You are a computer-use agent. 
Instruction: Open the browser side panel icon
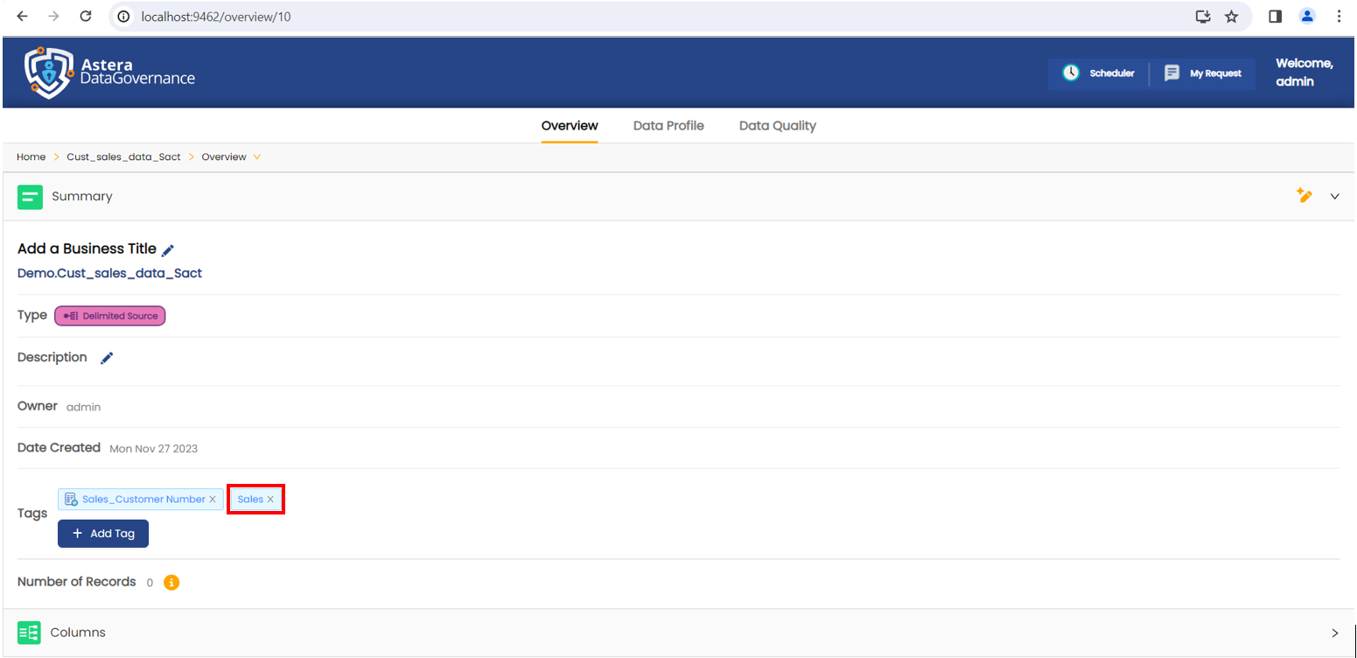(1276, 17)
